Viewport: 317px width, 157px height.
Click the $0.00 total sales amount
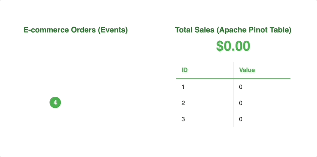point(233,46)
